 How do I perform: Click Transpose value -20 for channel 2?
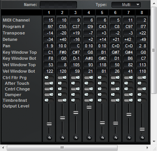[x=62, y=33]
